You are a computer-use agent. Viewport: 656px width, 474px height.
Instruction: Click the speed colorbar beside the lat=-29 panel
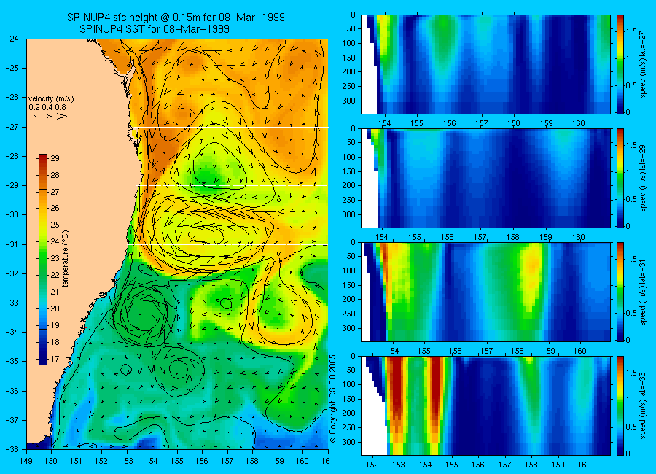tap(620, 178)
